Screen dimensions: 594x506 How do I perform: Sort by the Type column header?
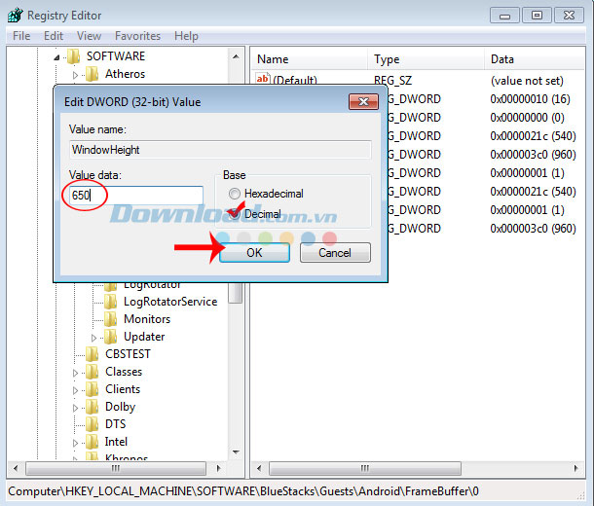pos(426,59)
